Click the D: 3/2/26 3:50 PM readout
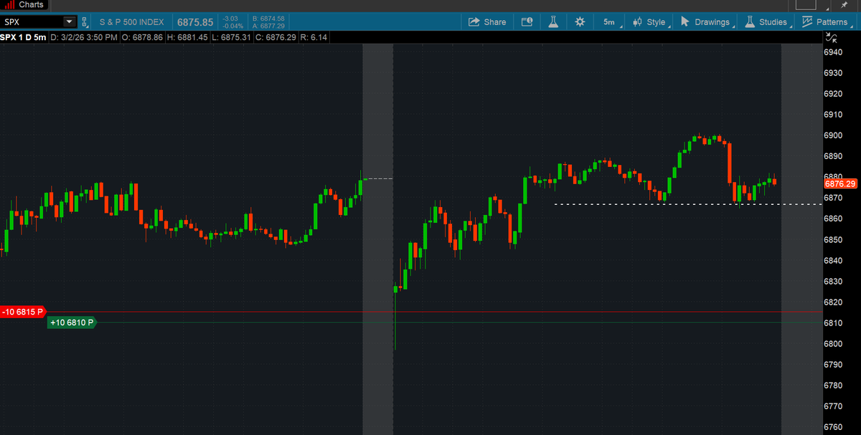 click(x=84, y=37)
